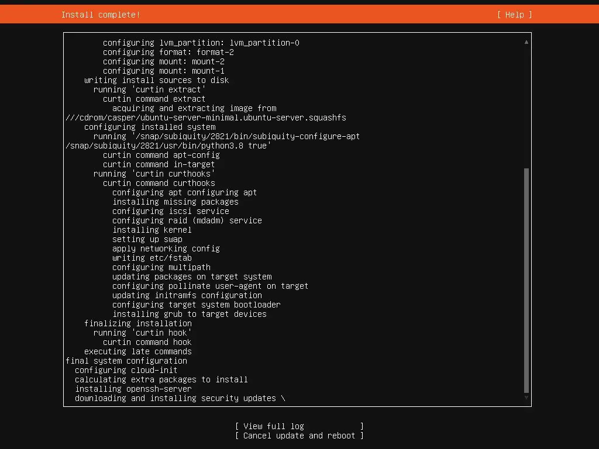Click 'writing install sources to disk' line
This screenshot has width=599, height=449.
tap(157, 80)
